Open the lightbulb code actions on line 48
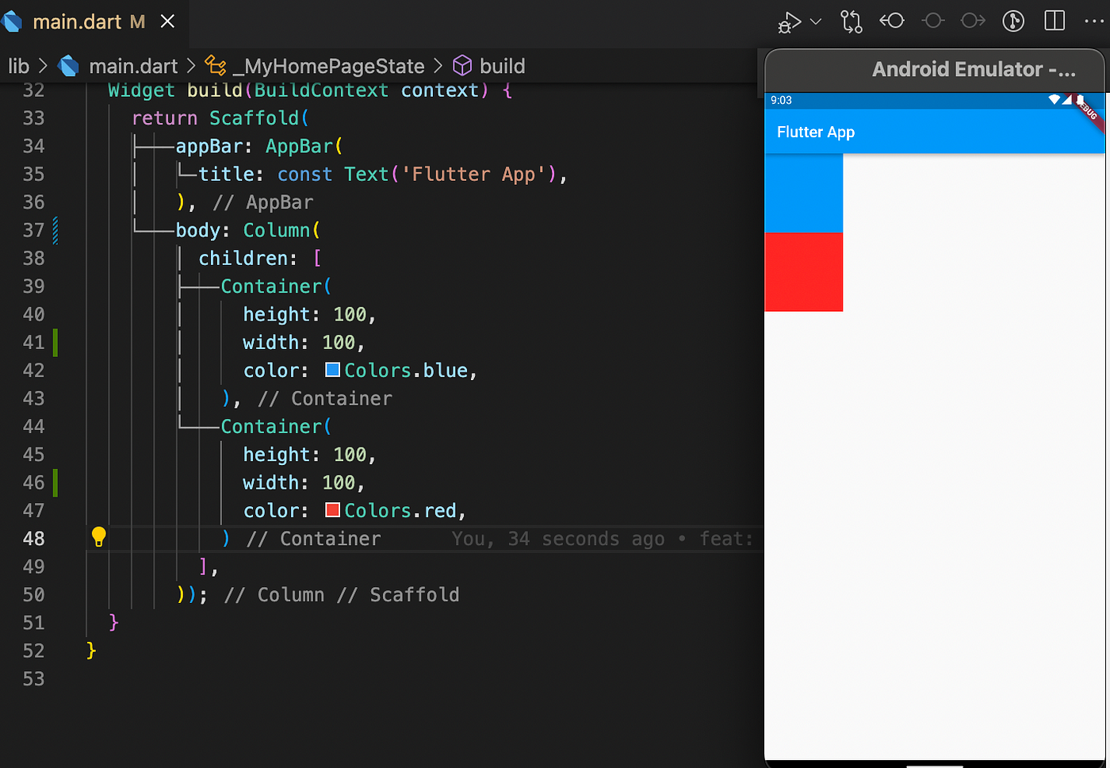 [98, 537]
